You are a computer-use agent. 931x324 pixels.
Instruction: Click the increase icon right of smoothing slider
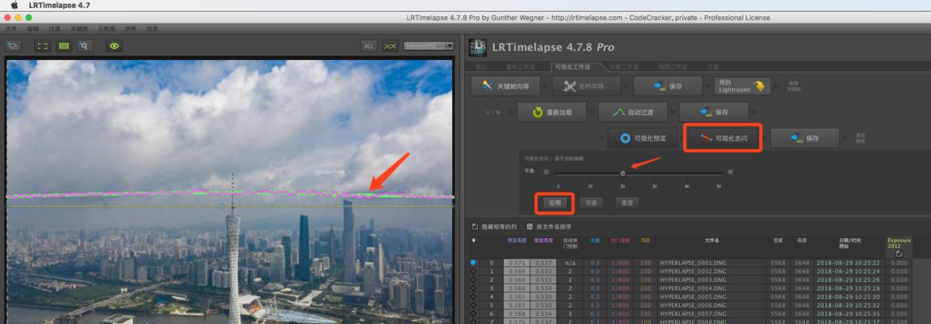(730, 172)
